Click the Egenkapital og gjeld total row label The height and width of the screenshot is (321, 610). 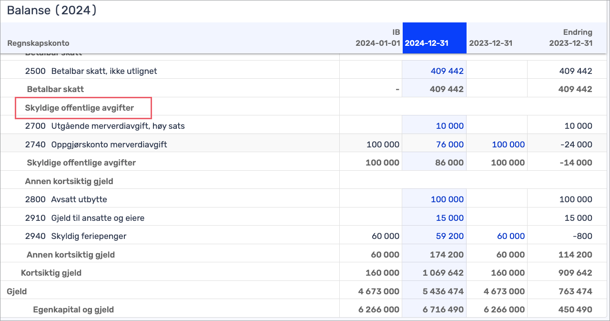pos(73,310)
